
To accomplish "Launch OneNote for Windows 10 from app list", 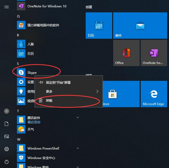I will click(x=48, y=6).
